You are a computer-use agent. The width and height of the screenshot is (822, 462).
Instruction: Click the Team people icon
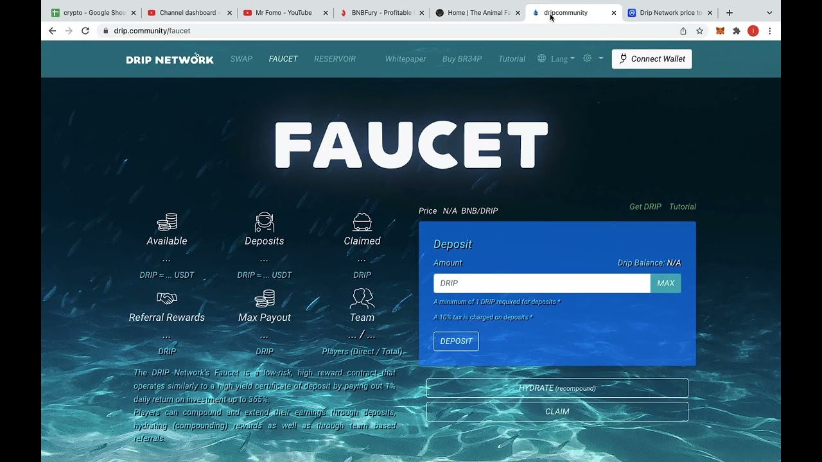coord(362,298)
